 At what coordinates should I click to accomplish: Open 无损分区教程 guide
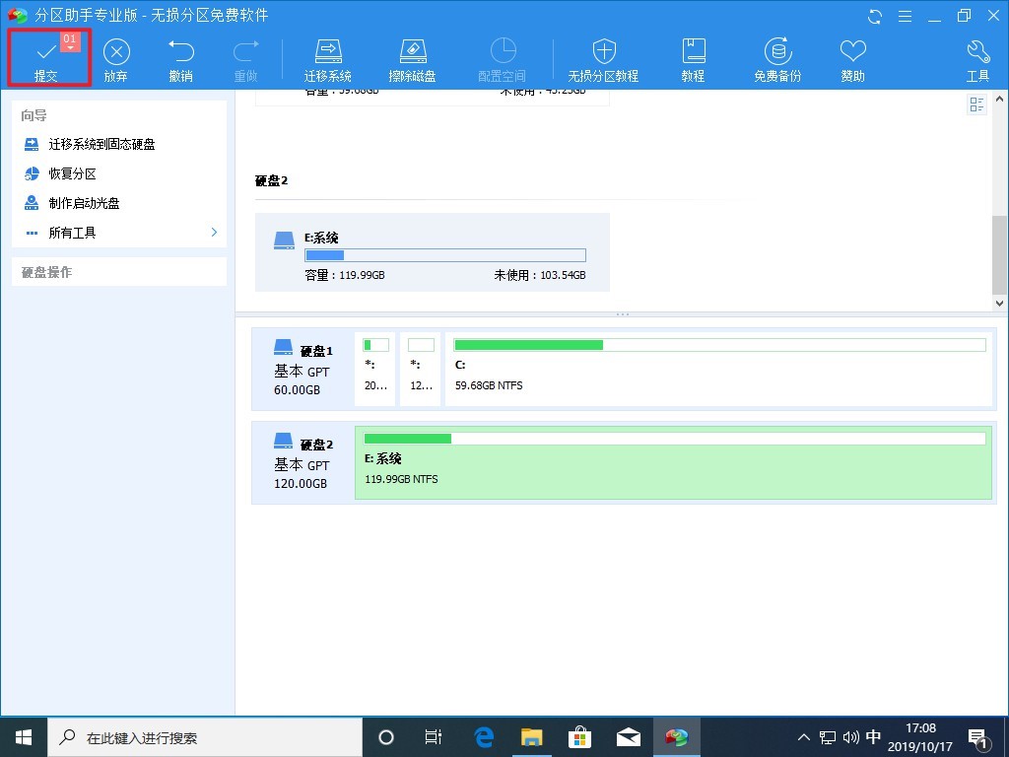[603, 57]
